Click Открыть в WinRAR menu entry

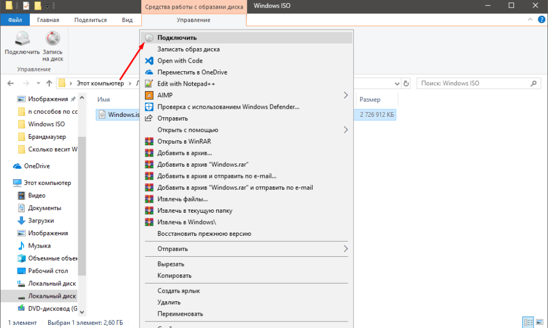click(179, 141)
